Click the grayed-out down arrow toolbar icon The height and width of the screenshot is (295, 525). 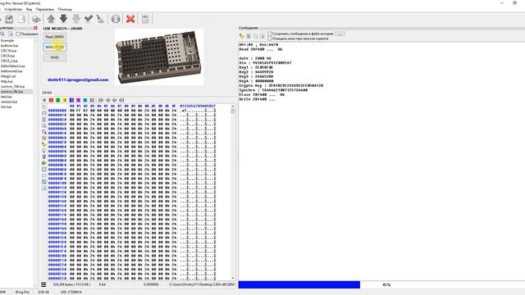click(76, 19)
